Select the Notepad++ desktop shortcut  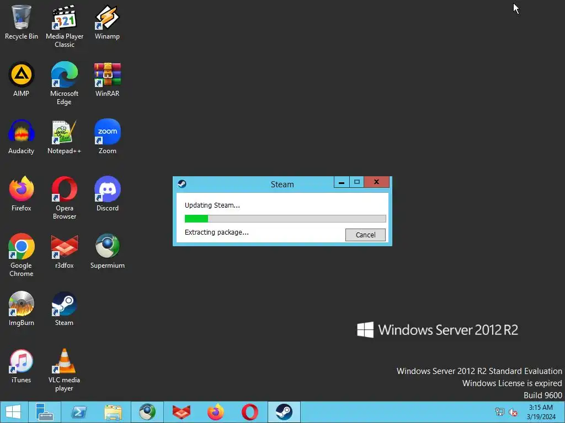65,137
